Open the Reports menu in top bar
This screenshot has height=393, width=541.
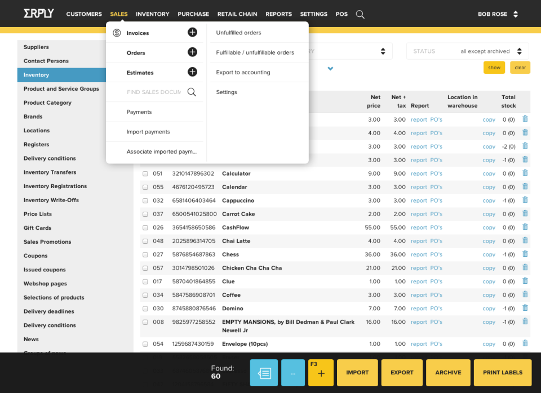tap(278, 14)
